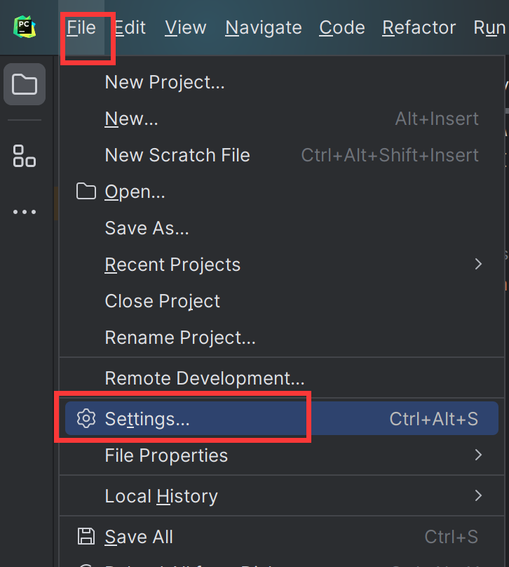Show more tool windows via ellipsis icon

point(25,212)
